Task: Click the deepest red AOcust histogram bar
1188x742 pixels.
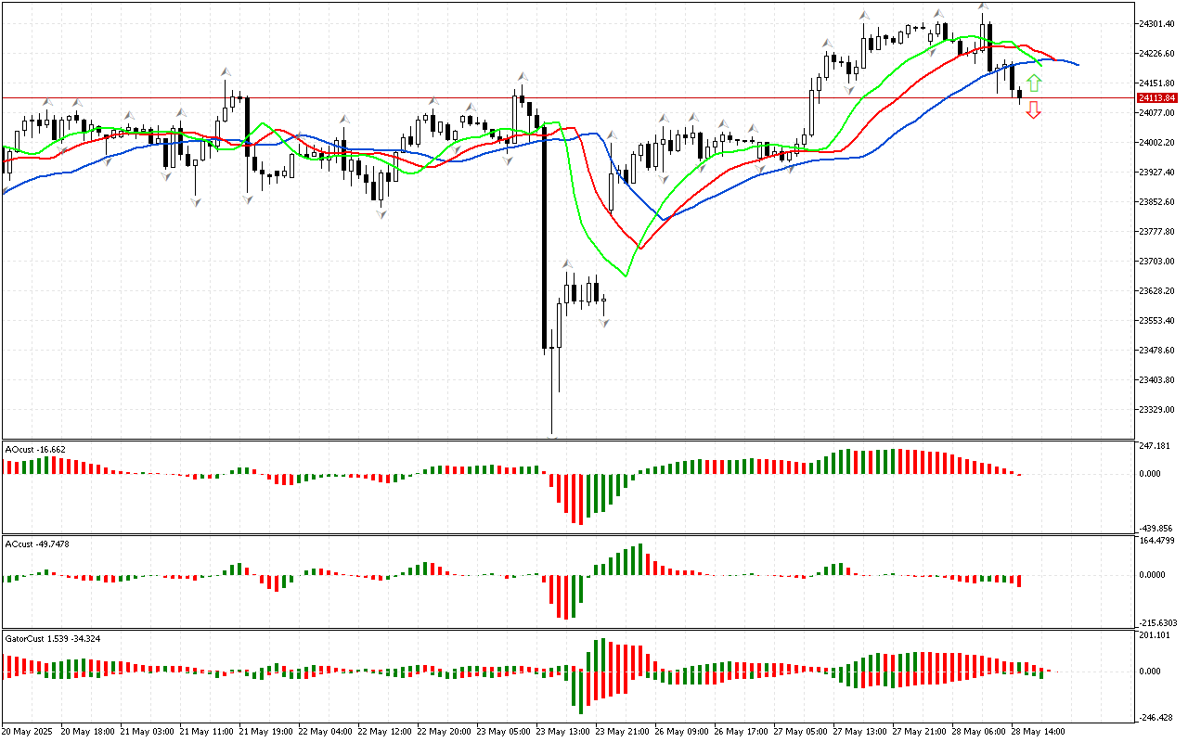Action: (578, 499)
